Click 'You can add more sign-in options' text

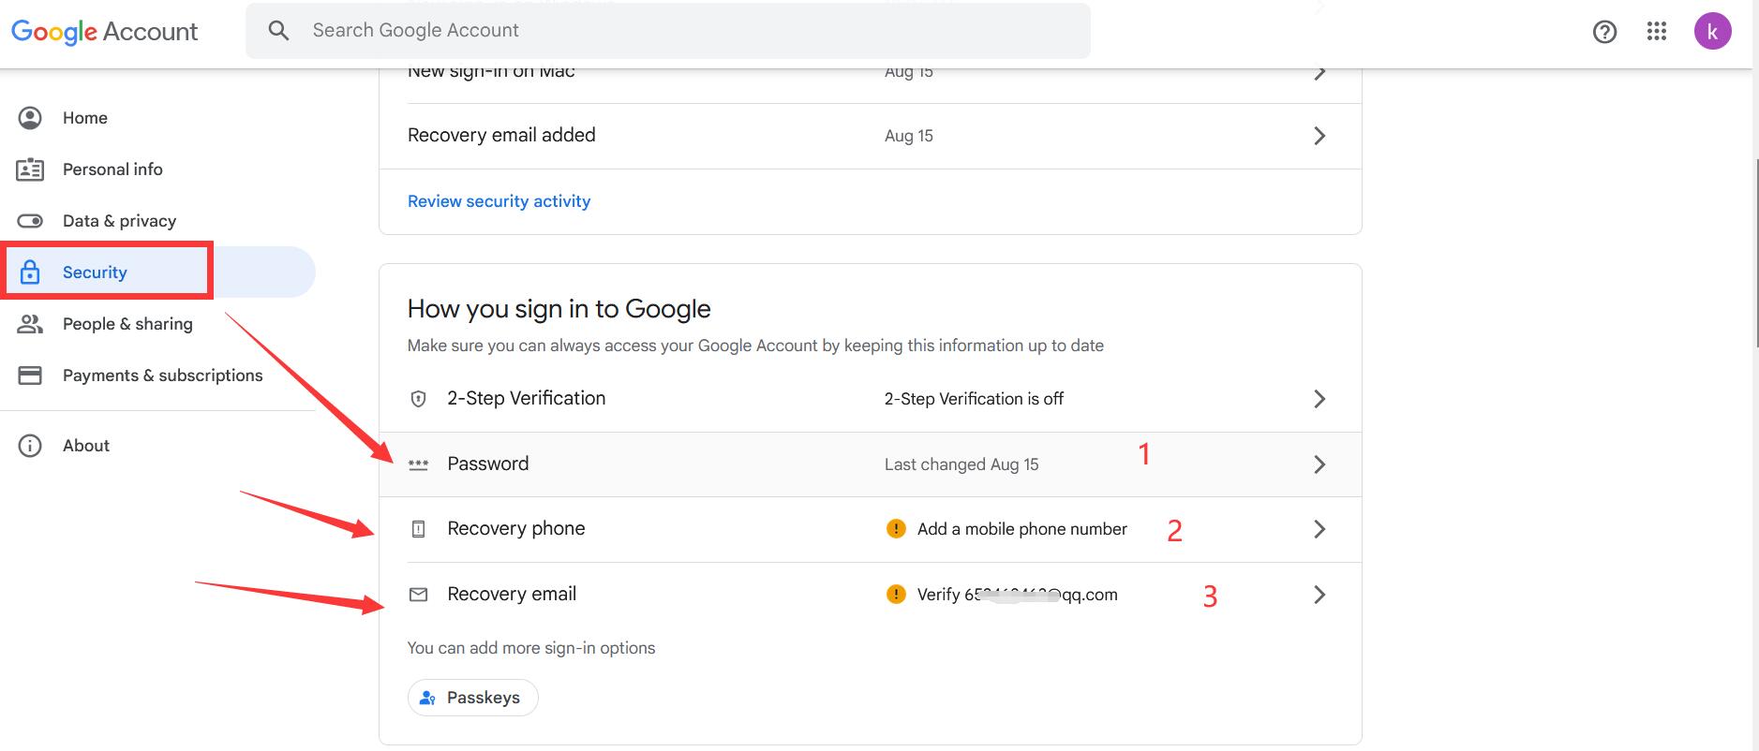[x=531, y=648]
